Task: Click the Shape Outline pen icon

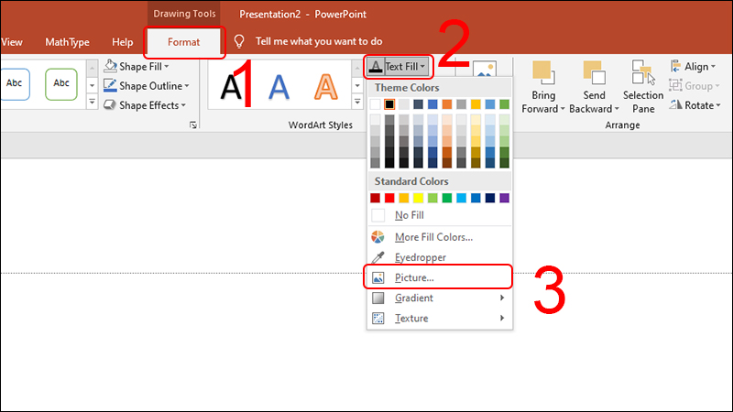Action: click(x=110, y=85)
